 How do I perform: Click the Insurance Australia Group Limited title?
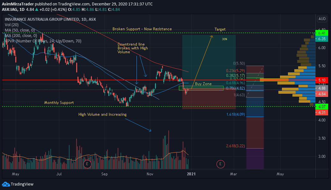click(50, 19)
